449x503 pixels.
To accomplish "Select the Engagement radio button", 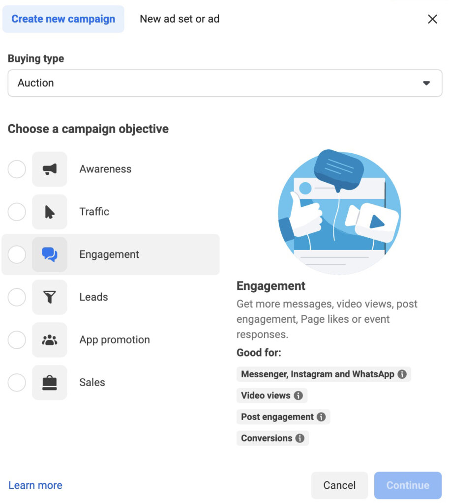I will 17,254.
